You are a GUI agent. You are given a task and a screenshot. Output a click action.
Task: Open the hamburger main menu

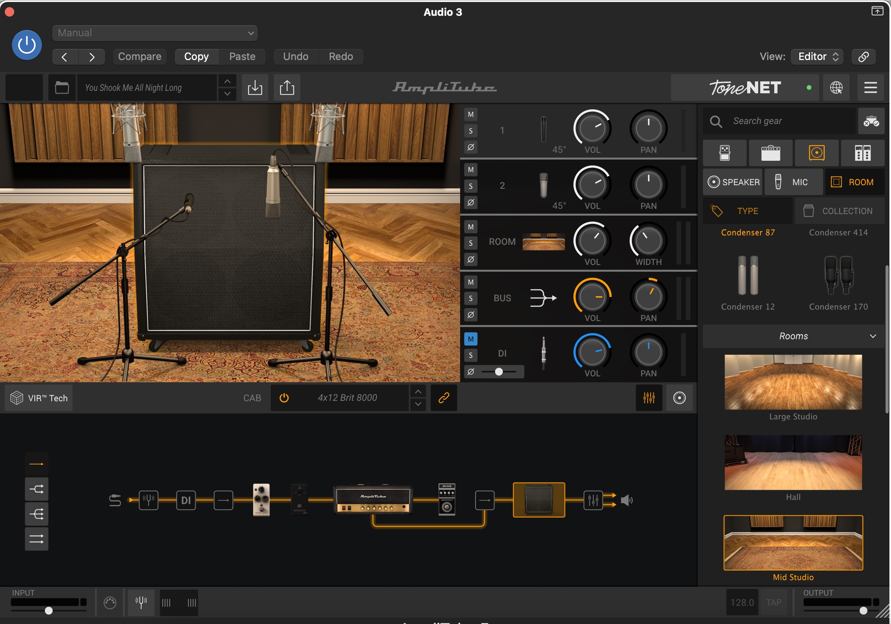870,87
